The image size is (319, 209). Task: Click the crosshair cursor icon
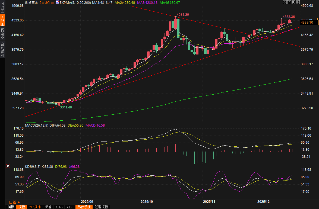point(285,2)
